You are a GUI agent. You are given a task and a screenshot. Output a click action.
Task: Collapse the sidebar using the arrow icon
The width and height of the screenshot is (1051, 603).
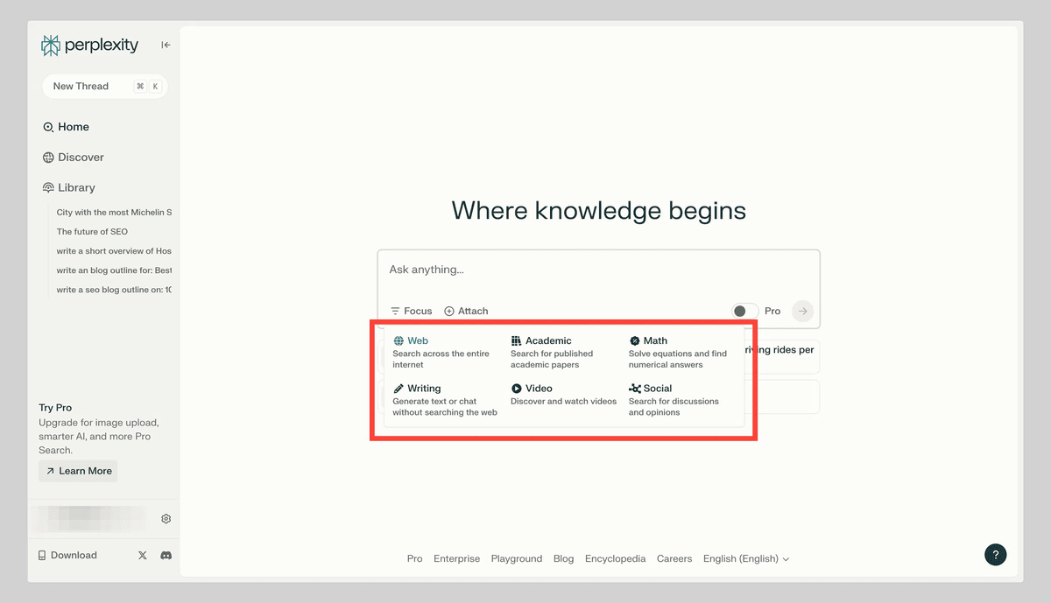[166, 46]
